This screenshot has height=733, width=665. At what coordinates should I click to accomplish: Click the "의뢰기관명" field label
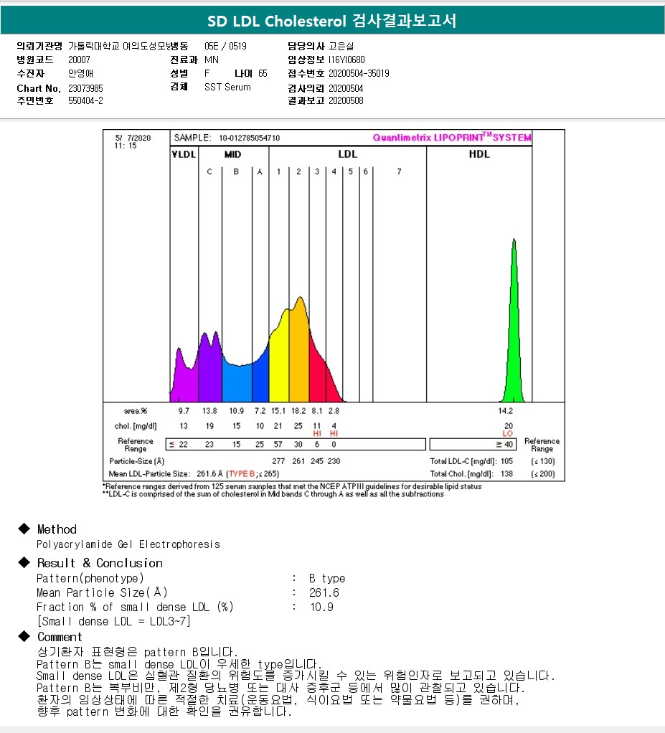tap(39, 47)
